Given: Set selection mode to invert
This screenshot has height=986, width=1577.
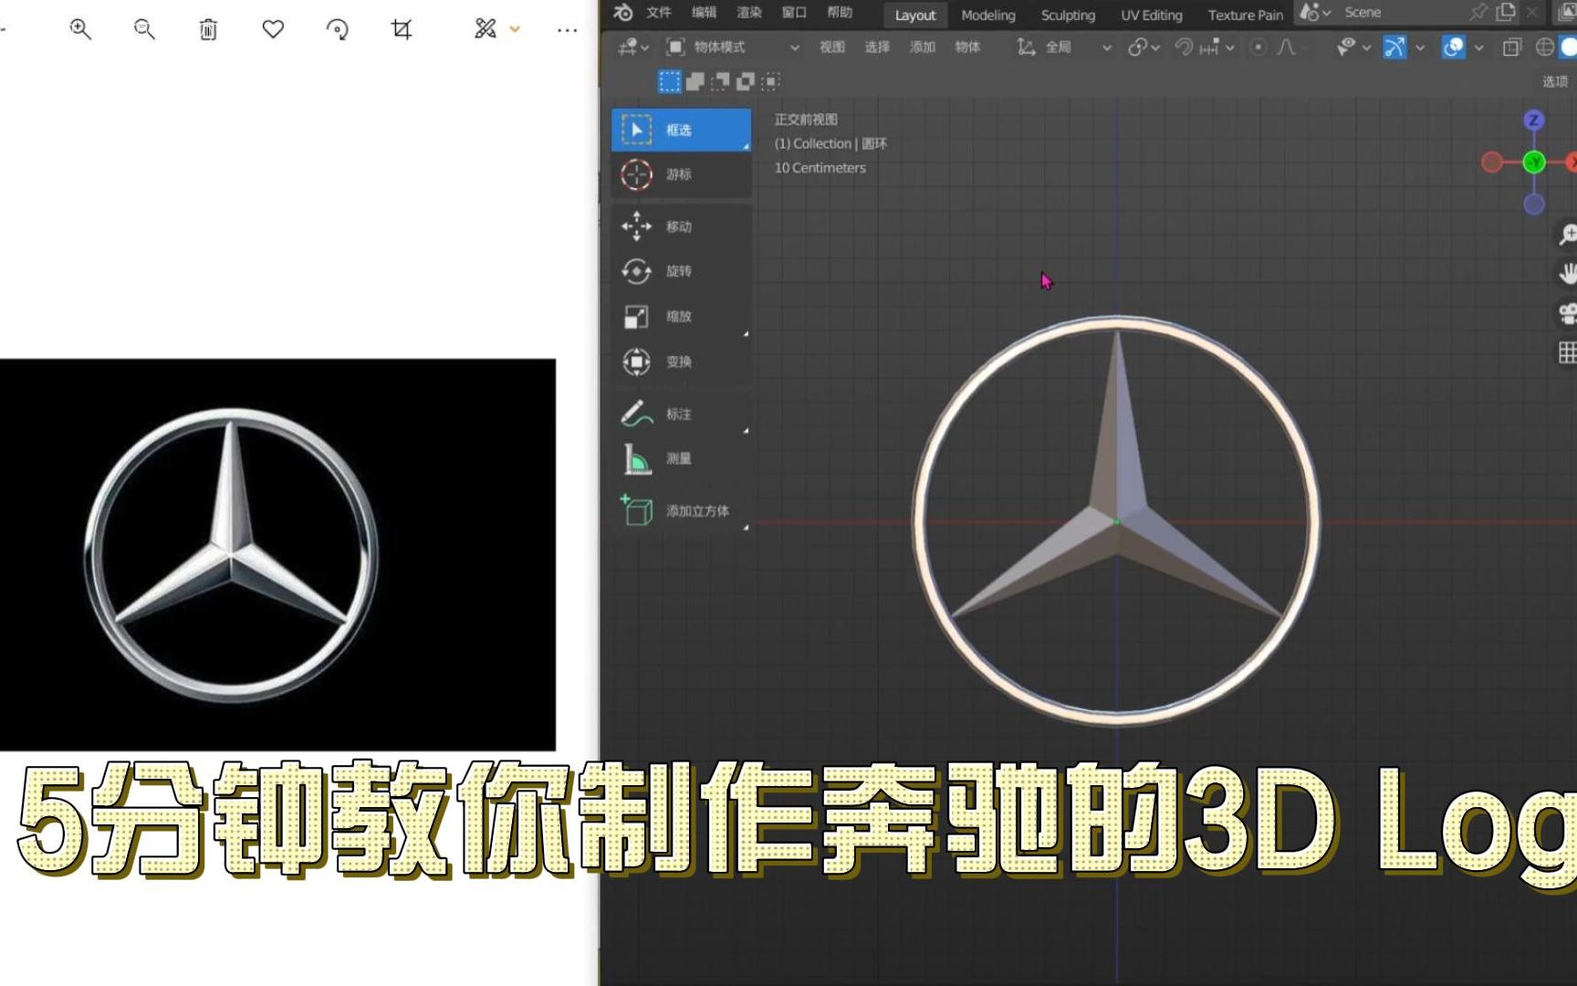Looking at the screenshot, I should [746, 82].
